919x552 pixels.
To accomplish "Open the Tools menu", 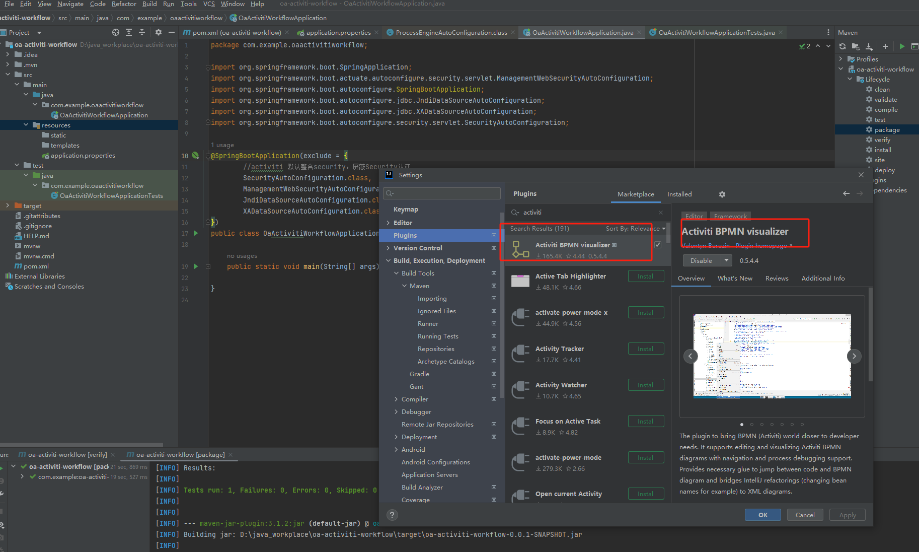I will [189, 4].
